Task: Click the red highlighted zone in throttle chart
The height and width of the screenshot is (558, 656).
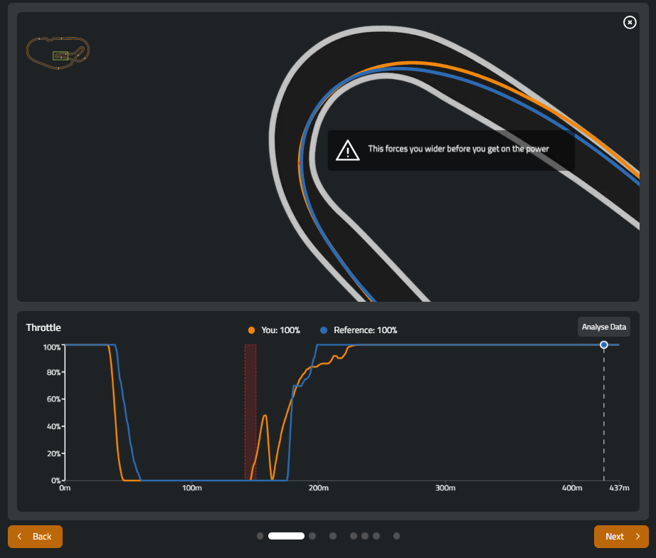Action: (250, 411)
